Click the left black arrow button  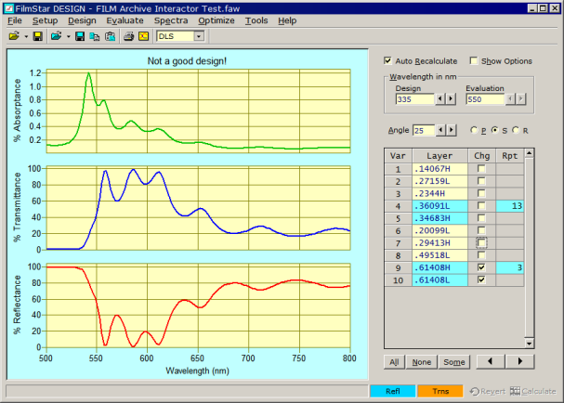tap(491, 361)
